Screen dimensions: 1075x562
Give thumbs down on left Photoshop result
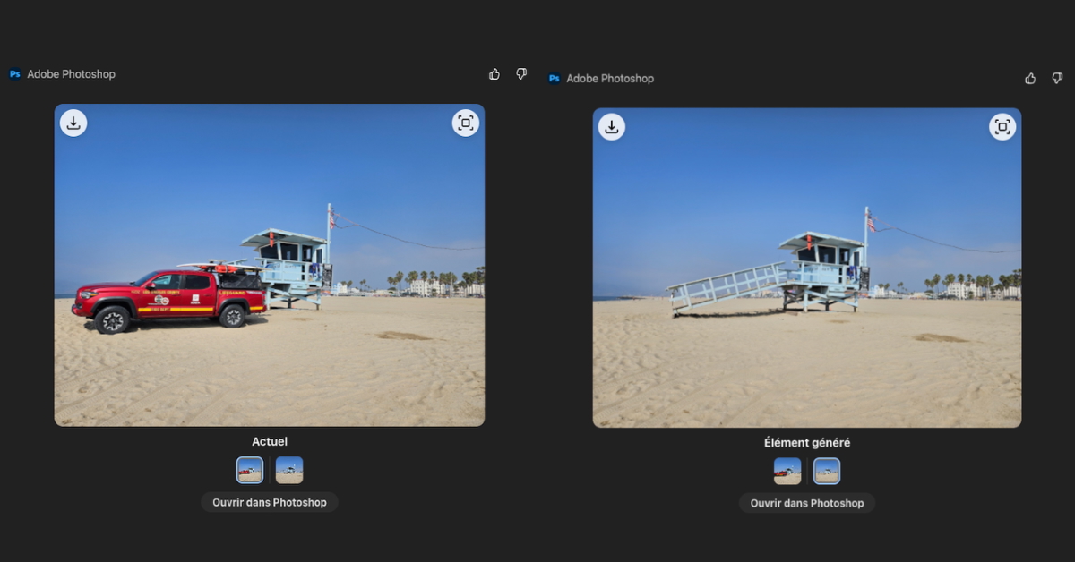pyautogui.click(x=521, y=74)
